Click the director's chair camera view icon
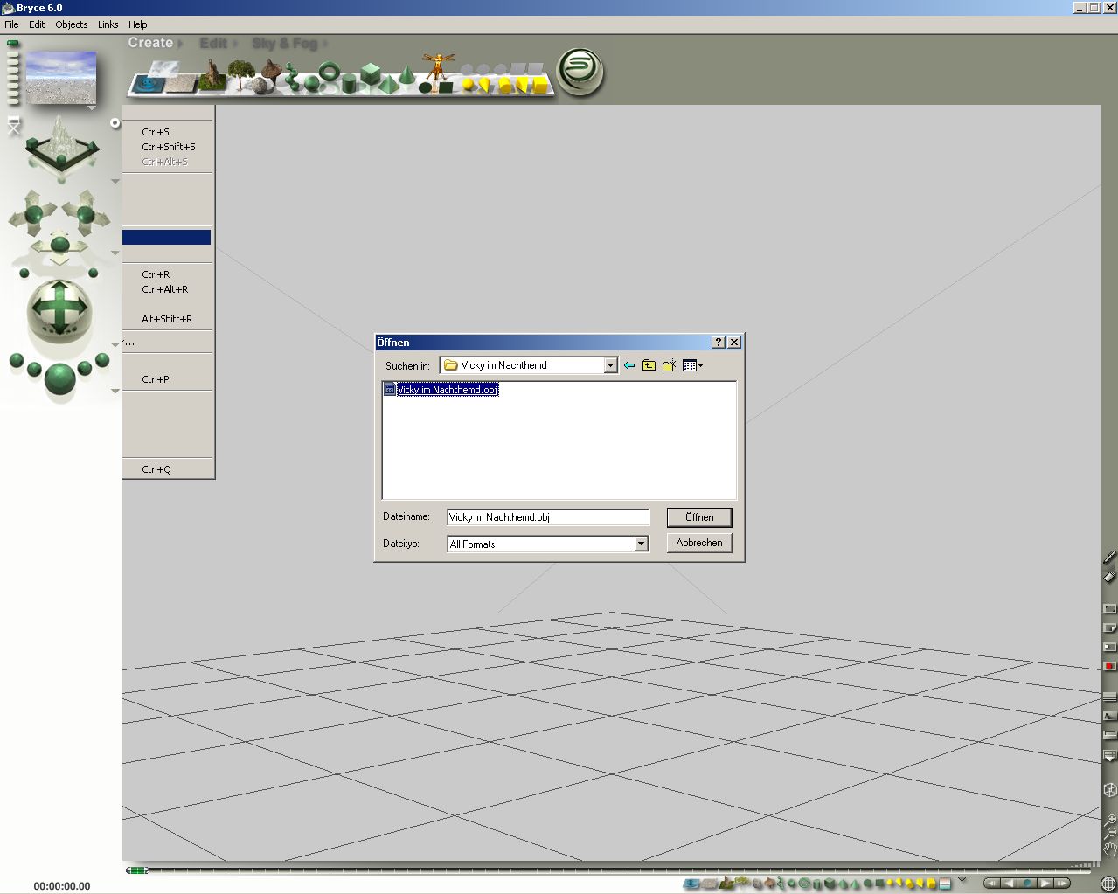This screenshot has height=894, width=1118. [13, 126]
